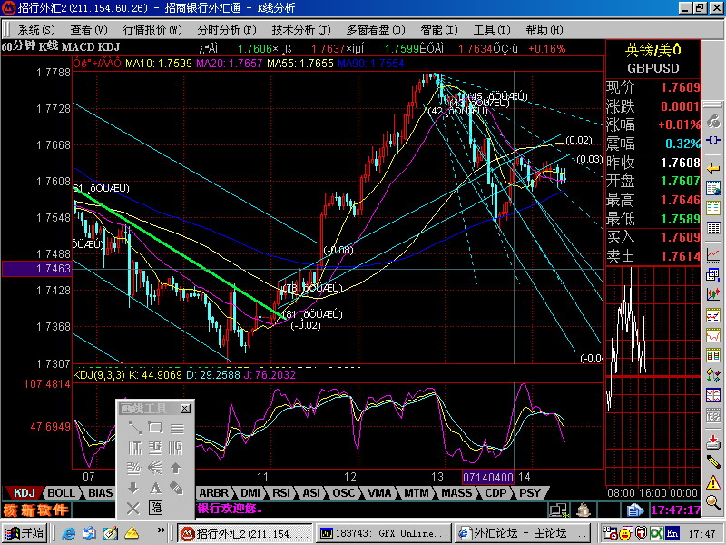Switch to 183743: GFX Online taskbar window
The height and width of the screenshot is (545, 726).
[x=383, y=533]
